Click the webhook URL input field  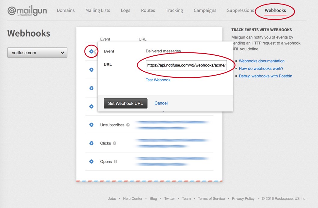186,65
